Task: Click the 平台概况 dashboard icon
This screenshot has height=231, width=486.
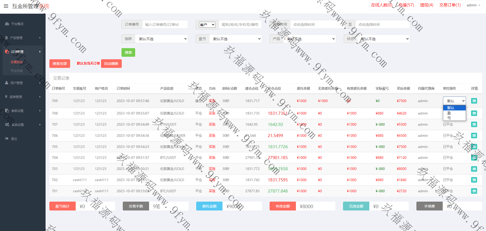Action: pyautogui.click(x=7, y=24)
